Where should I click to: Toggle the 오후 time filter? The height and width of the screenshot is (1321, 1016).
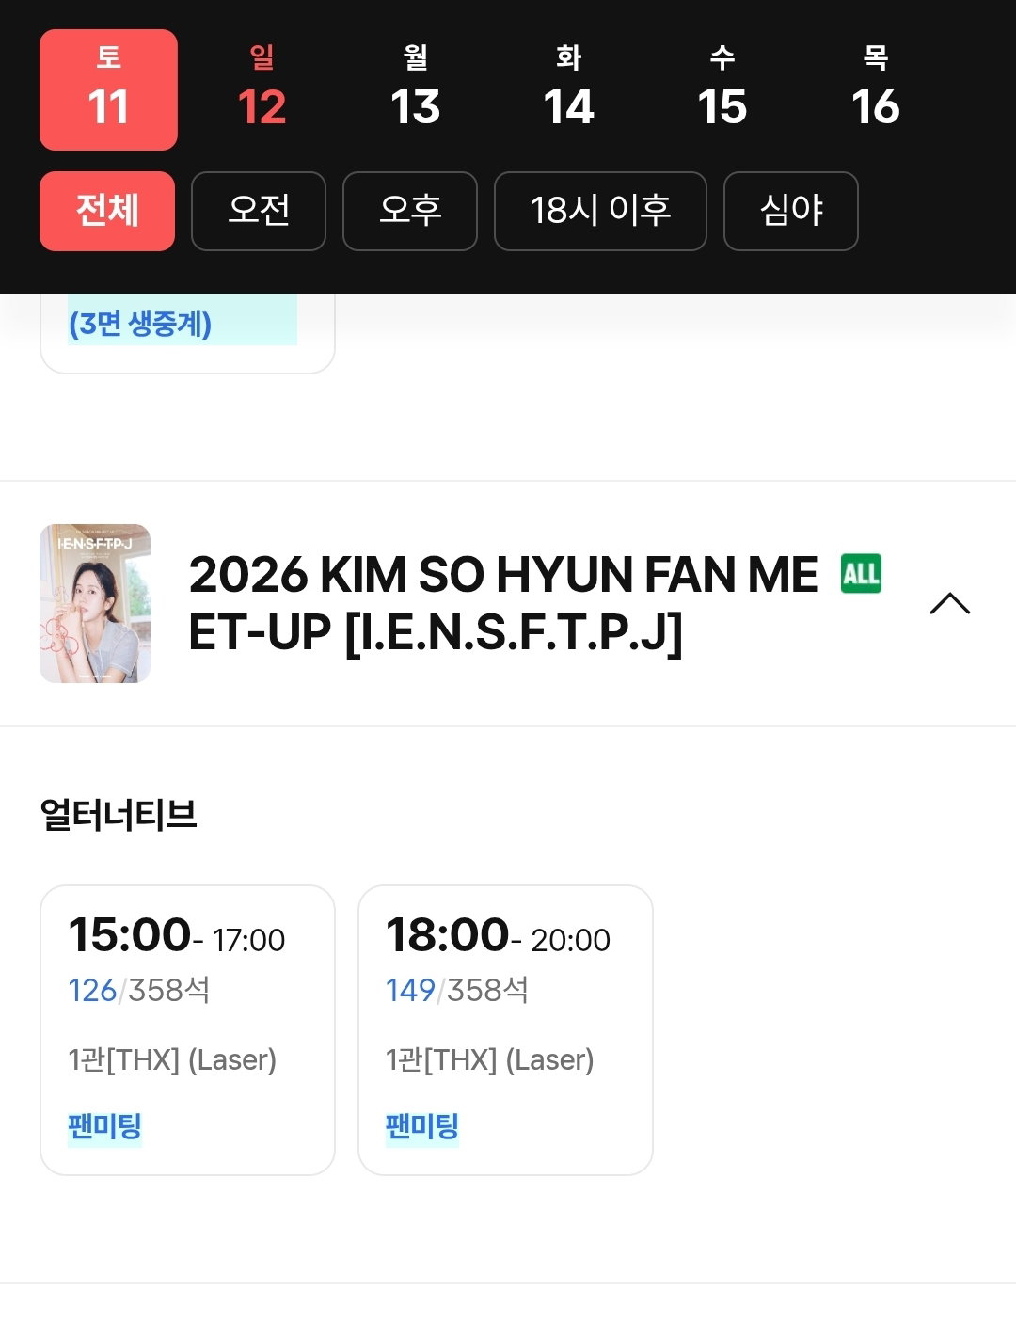[x=410, y=211]
